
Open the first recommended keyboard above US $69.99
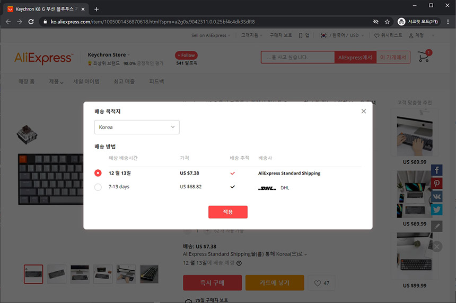pyautogui.click(x=415, y=133)
